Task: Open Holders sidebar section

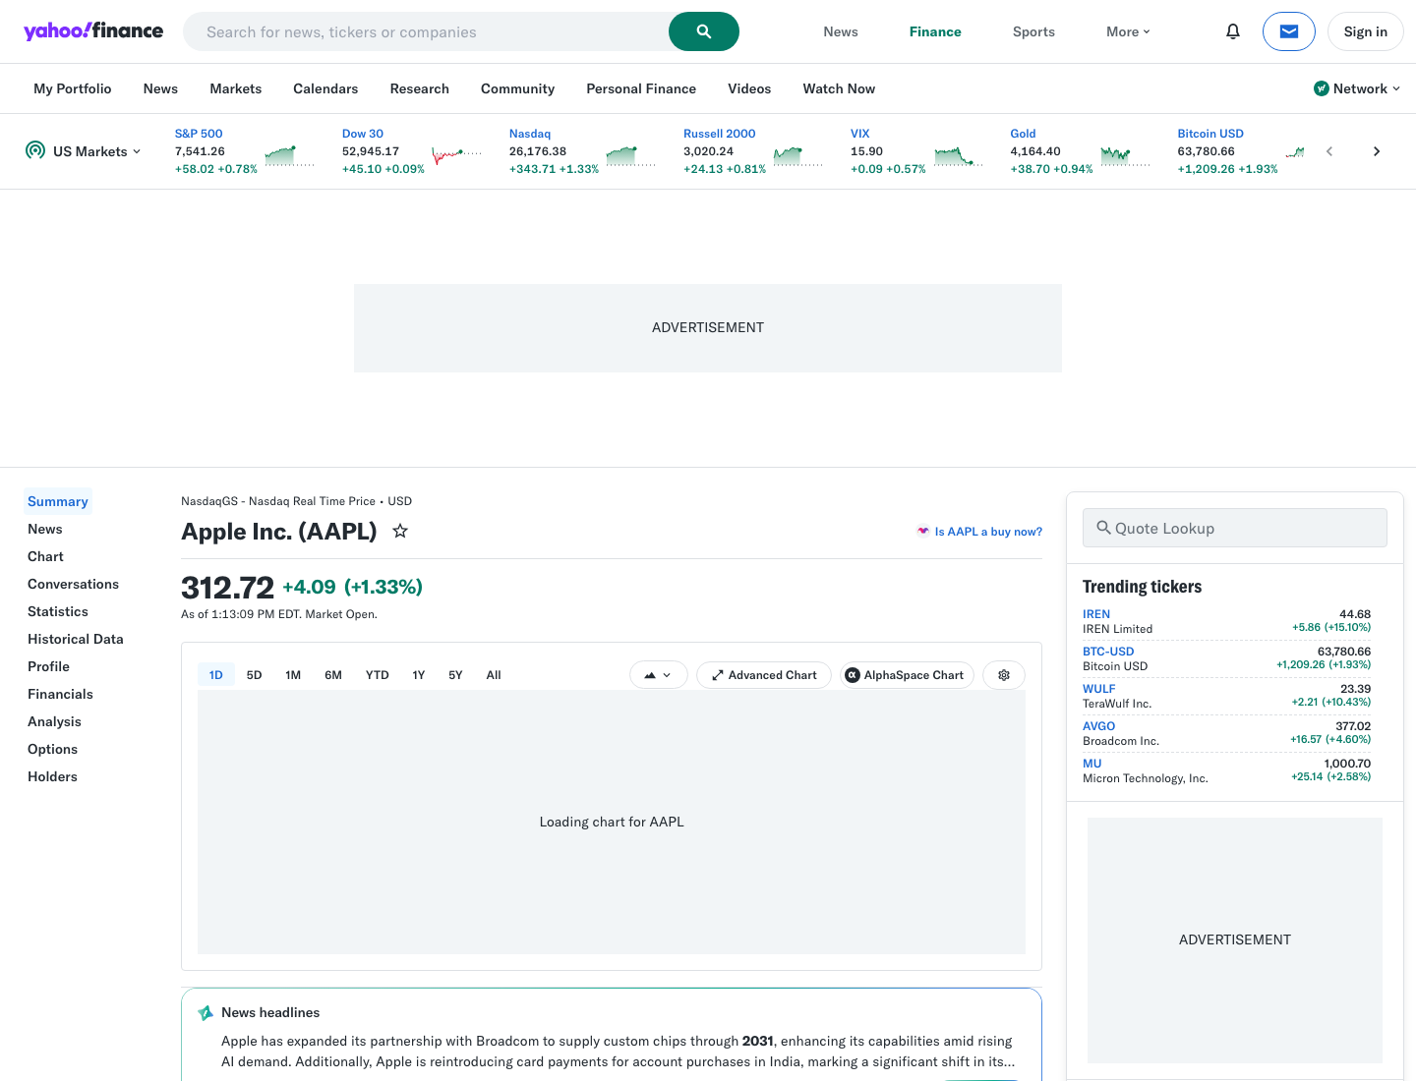Action: 52,776
